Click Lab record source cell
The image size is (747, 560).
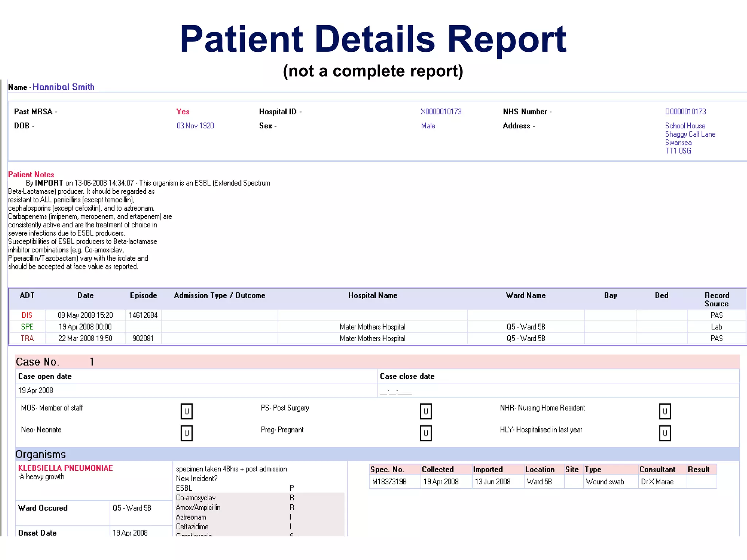[716, 327]
